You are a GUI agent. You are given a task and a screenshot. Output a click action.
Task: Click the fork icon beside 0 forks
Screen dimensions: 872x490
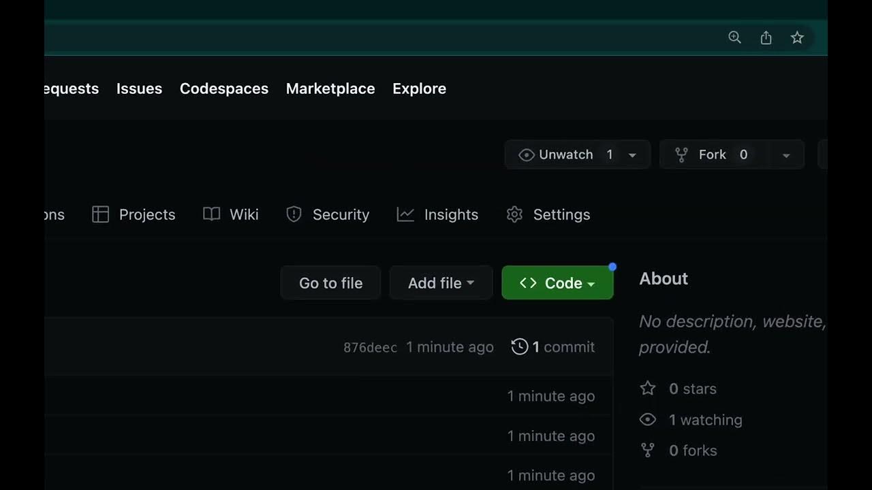click(647, 451)
